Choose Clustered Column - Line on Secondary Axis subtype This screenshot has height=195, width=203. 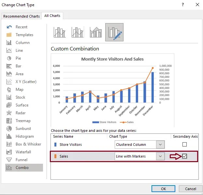click(78, 32)
